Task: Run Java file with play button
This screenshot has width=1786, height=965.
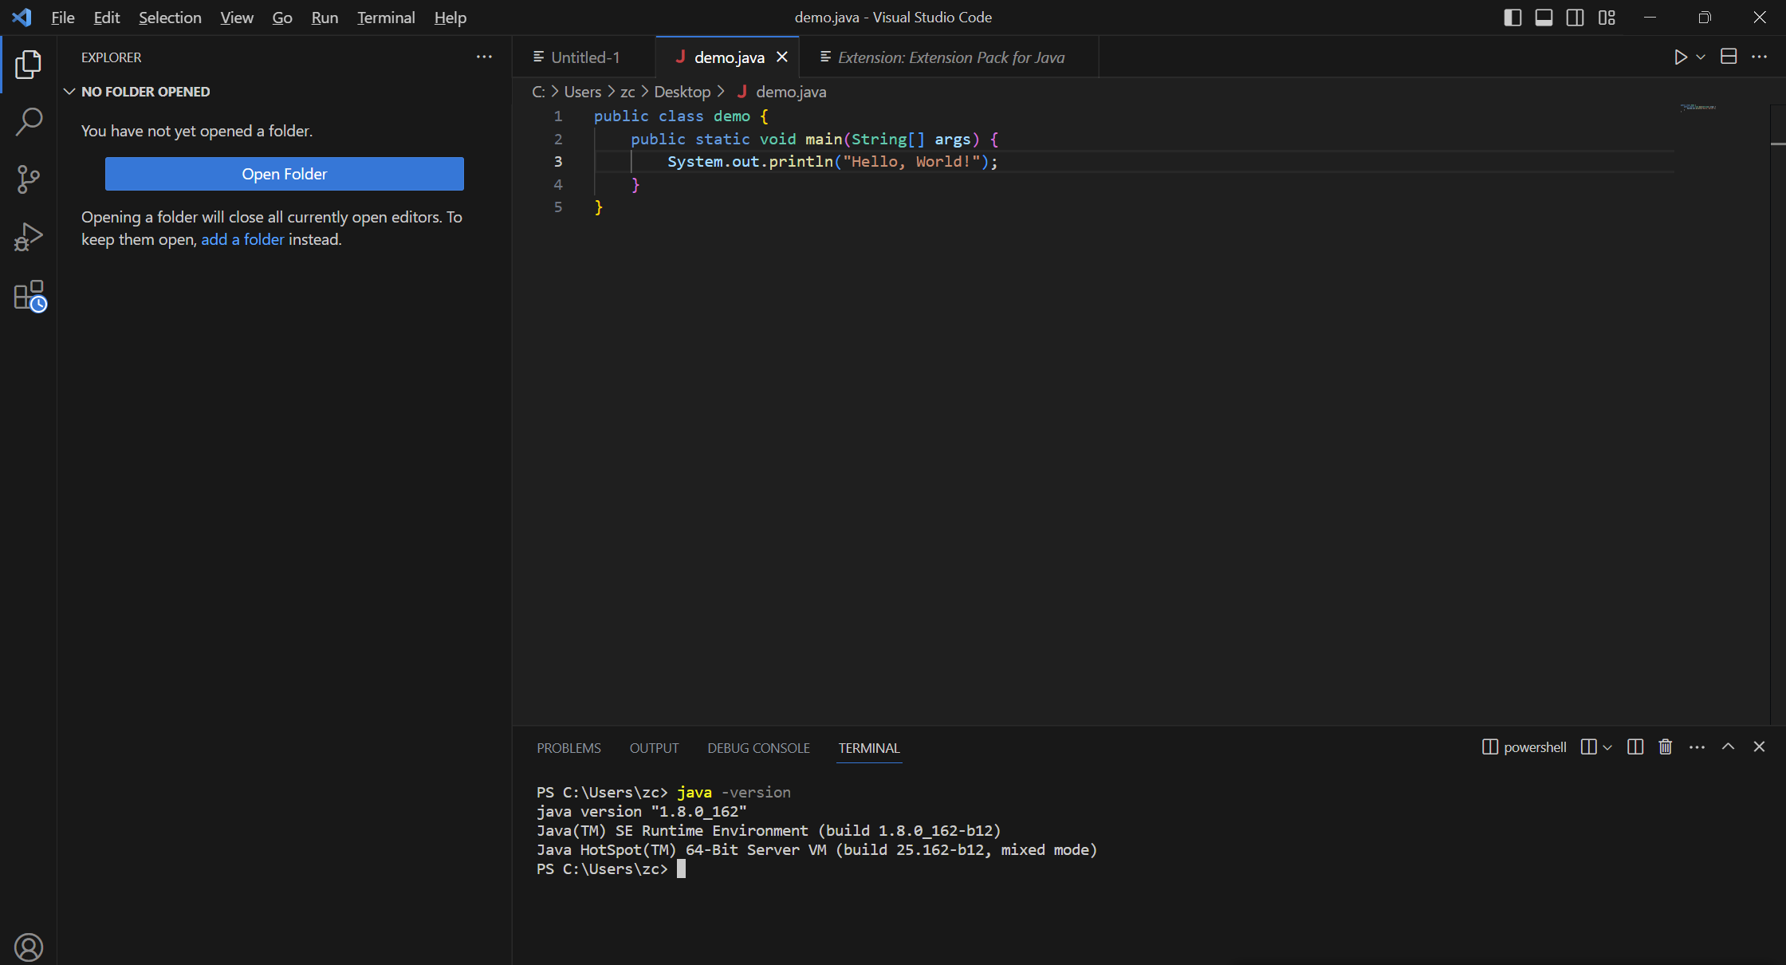Action: pyautogui.click(x=1680, y=57)
